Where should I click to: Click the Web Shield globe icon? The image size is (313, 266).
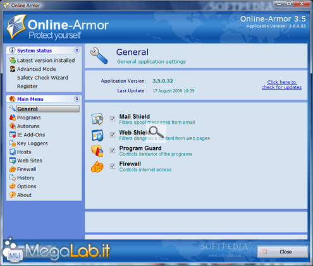click(x=97, y=135)
